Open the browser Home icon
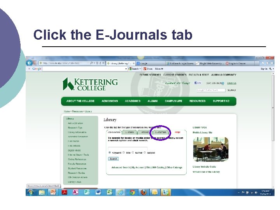Screen dimensions: 280x210 click(x=262, y=63)
